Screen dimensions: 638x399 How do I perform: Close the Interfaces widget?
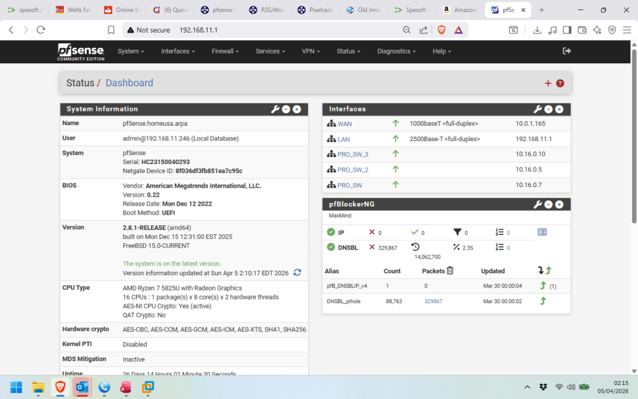560,109
